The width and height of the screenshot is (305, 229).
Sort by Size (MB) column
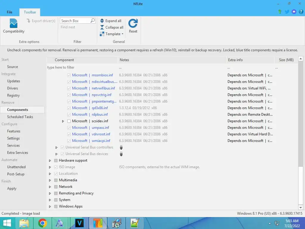tap(286, 60)
